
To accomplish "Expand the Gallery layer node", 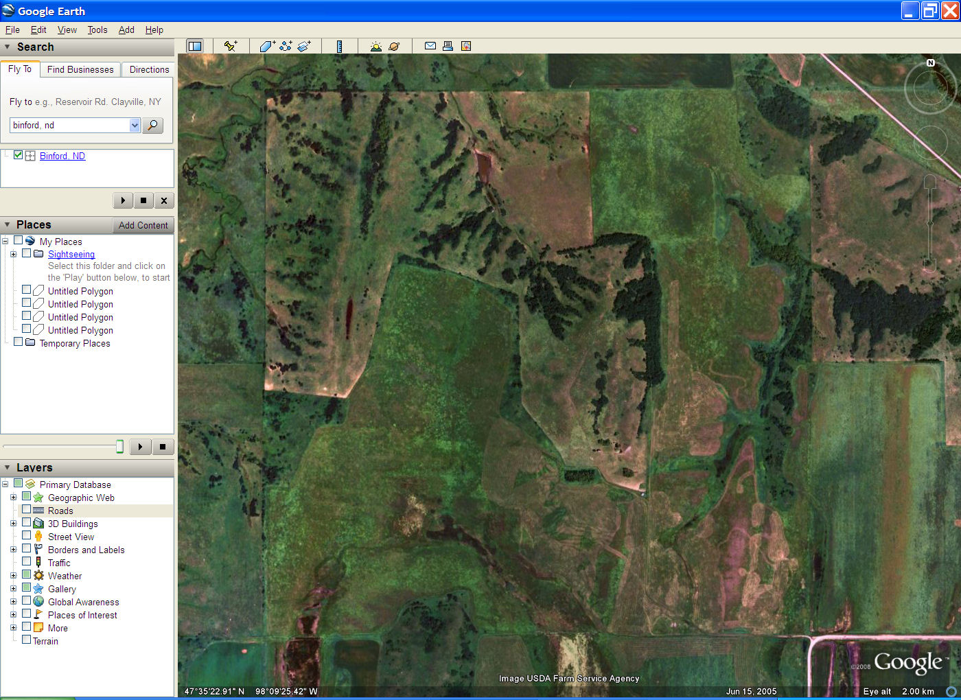I will tap(13, 588).
